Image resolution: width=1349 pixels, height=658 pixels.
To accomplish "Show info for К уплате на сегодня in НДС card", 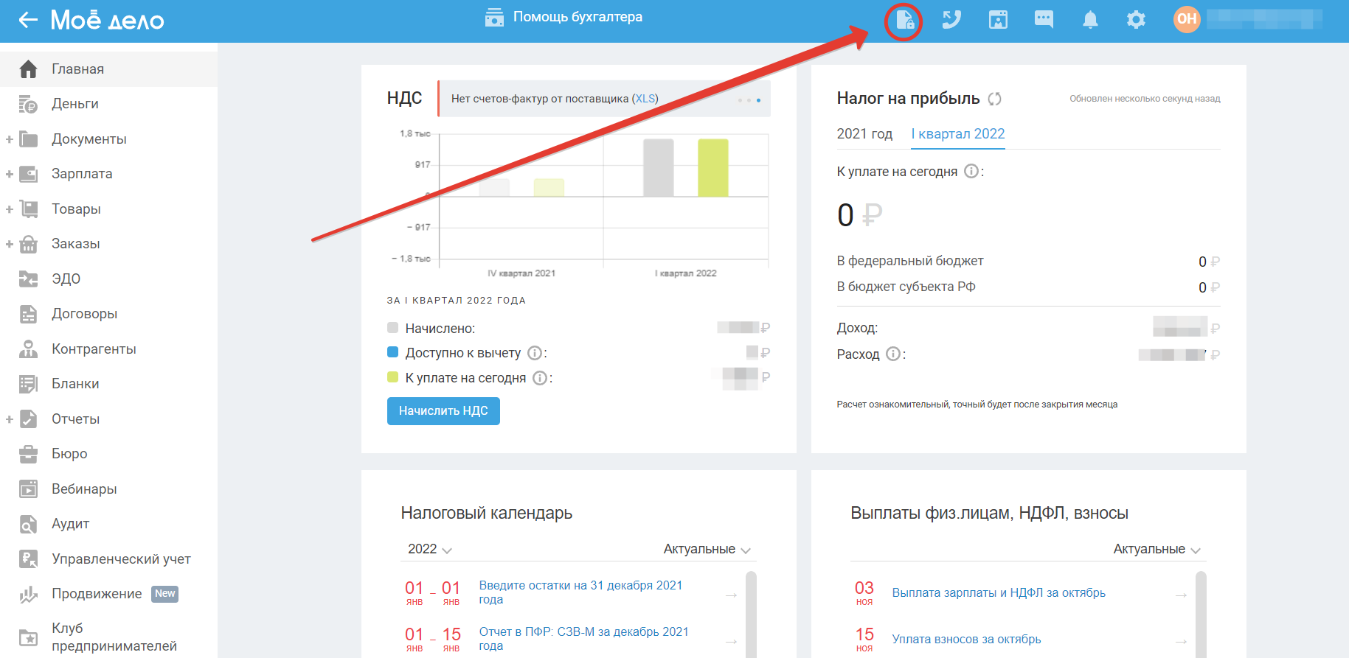I will click(x=540, y=378).
